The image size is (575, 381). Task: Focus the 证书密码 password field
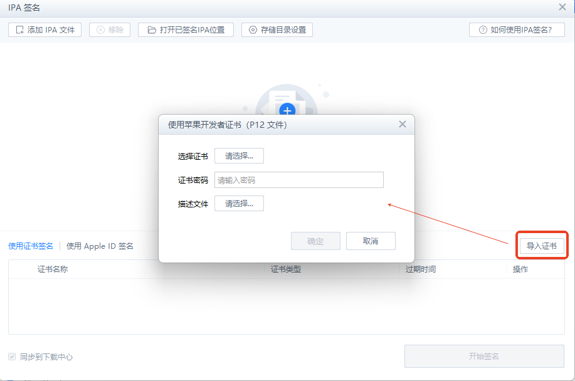pyautogui.click(x=299, y=180)
